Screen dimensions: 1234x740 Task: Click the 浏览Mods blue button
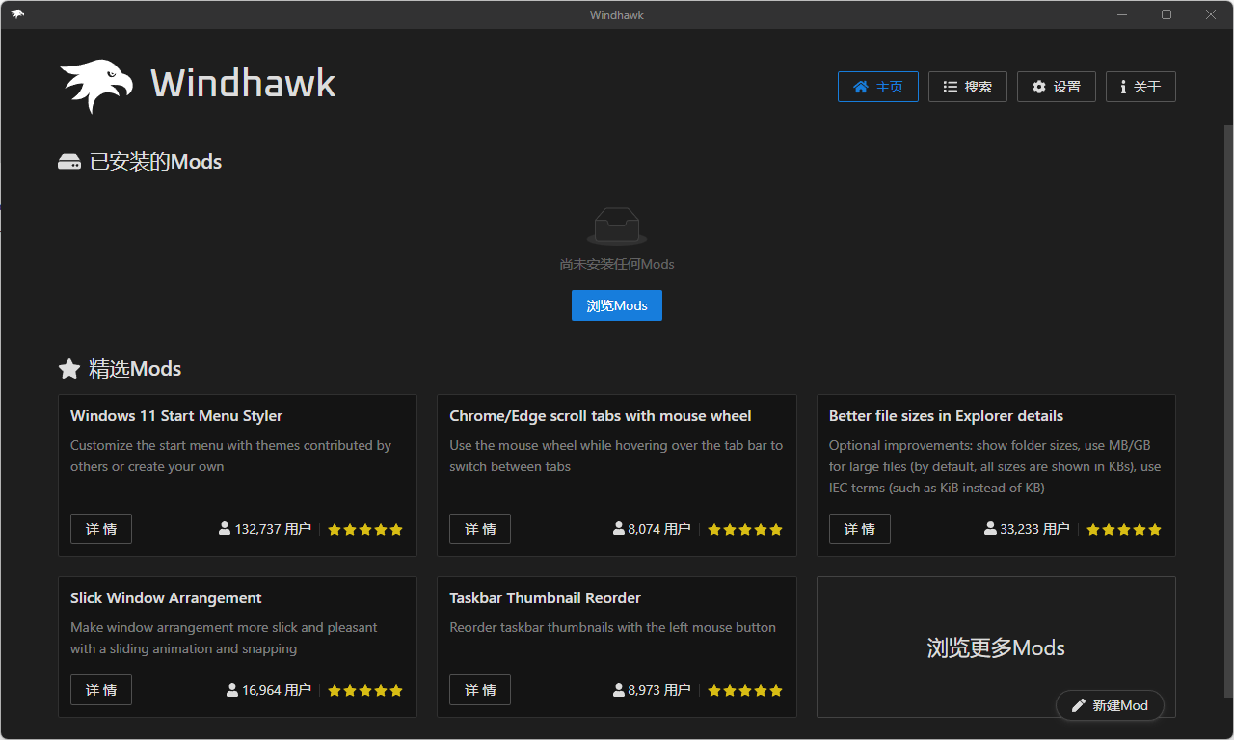pyautogui.click(x=617, y=305)
